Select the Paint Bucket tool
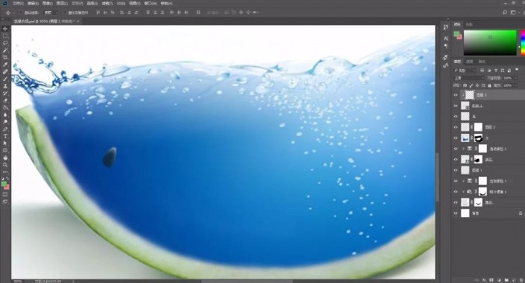This screenshot has height=283, width=525. [x=5, y=108]
